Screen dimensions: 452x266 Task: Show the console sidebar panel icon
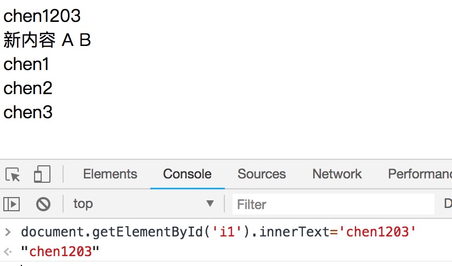12,204
